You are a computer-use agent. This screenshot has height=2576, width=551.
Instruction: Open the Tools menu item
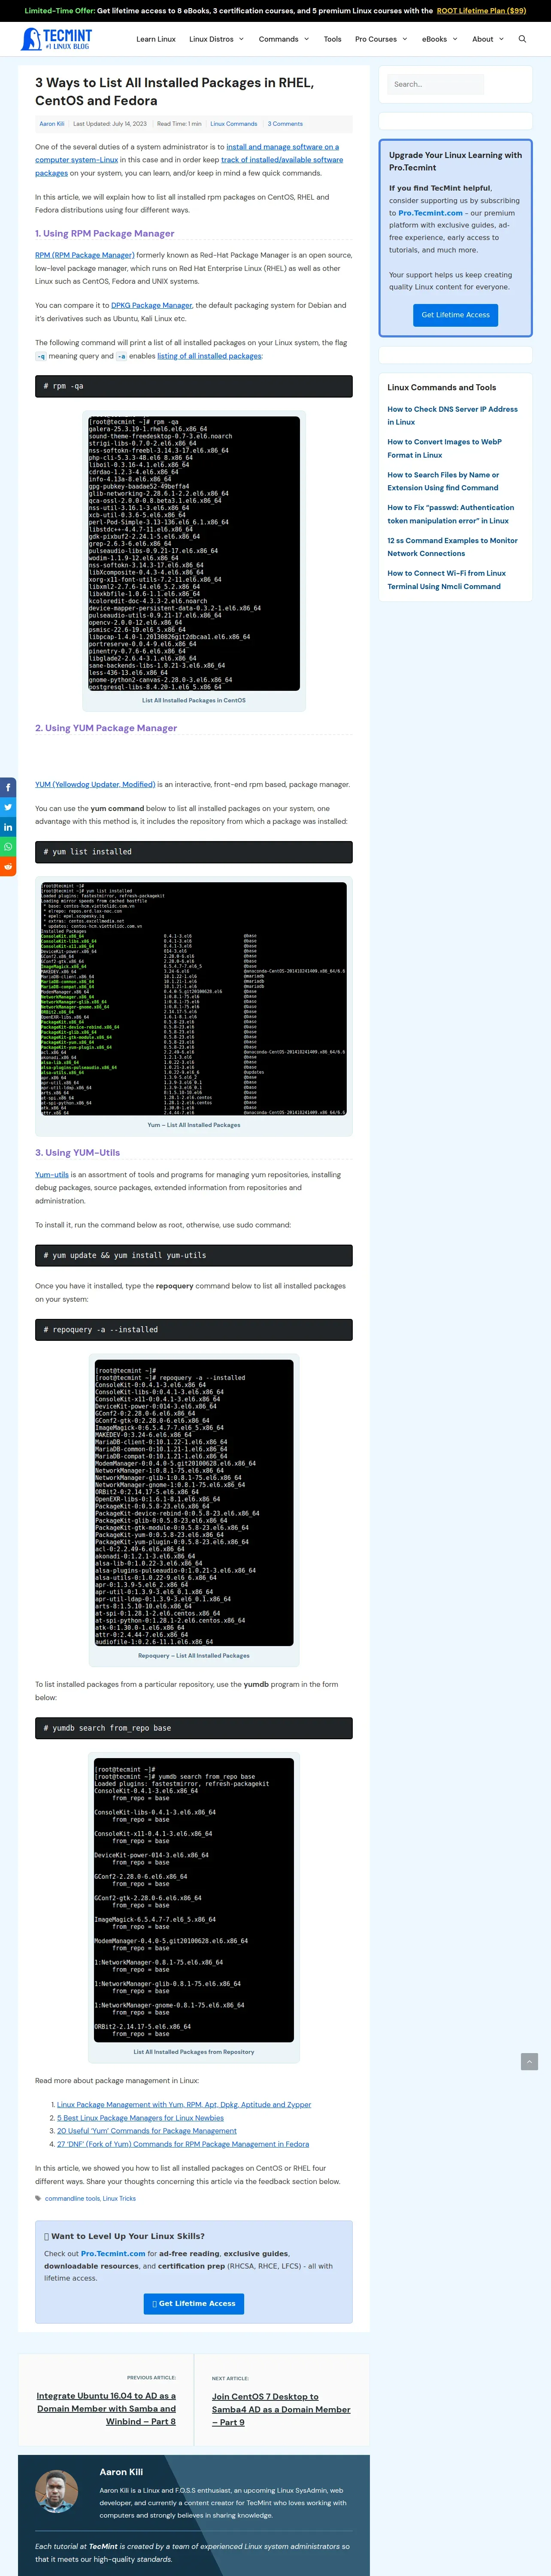coord(333,39)
